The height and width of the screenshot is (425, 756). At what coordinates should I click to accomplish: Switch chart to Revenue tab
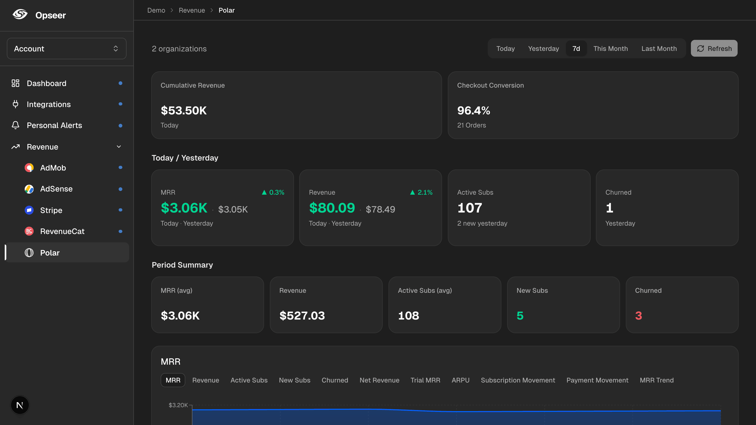click(x=206, y=380)
